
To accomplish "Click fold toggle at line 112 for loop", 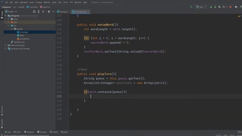I will pyautogui.click(x=69, y=38).
